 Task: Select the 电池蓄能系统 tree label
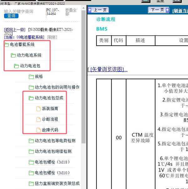coord(22,44)
